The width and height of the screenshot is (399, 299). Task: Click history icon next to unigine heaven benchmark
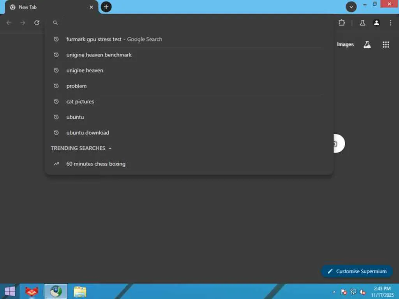[56, 55]
